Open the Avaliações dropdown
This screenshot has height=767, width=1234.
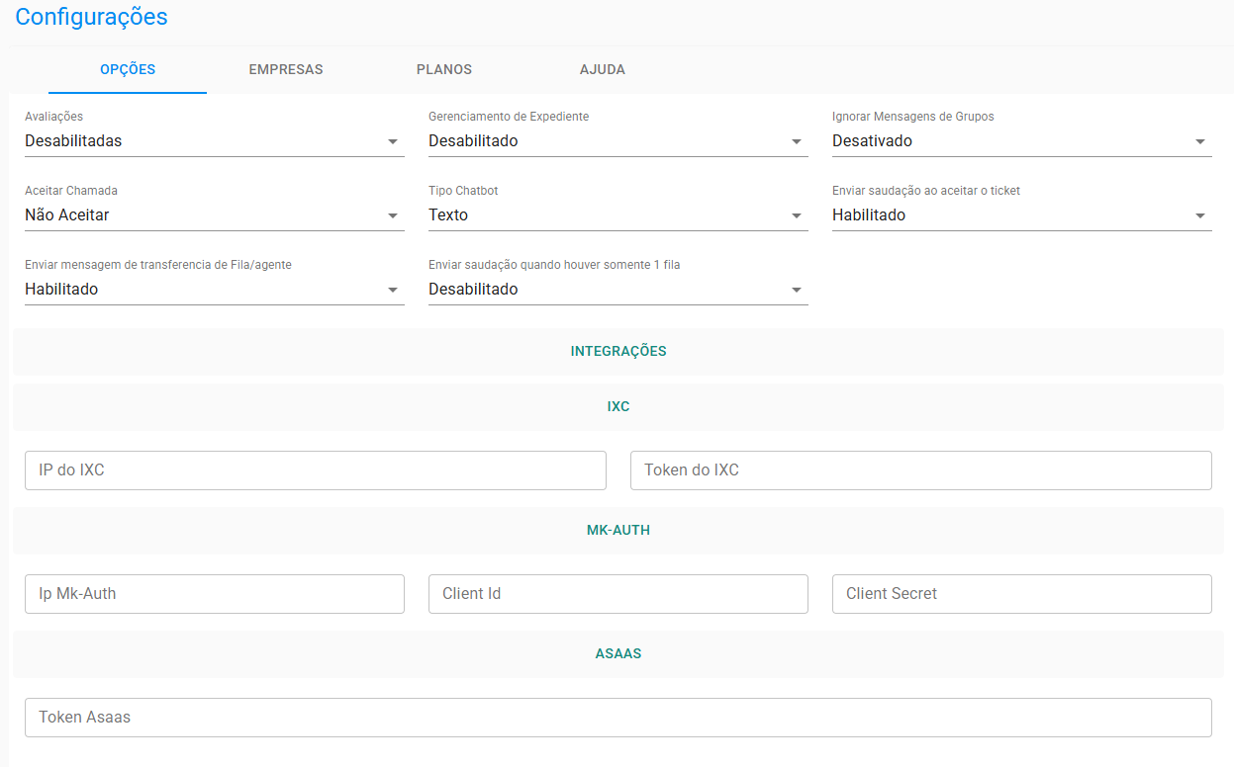(x=214, y=141)
